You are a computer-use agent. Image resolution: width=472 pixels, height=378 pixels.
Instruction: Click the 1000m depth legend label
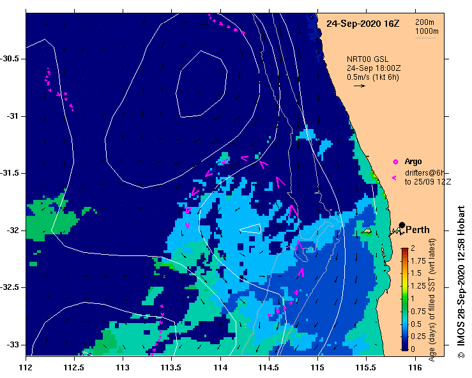(x=427, y=31)
